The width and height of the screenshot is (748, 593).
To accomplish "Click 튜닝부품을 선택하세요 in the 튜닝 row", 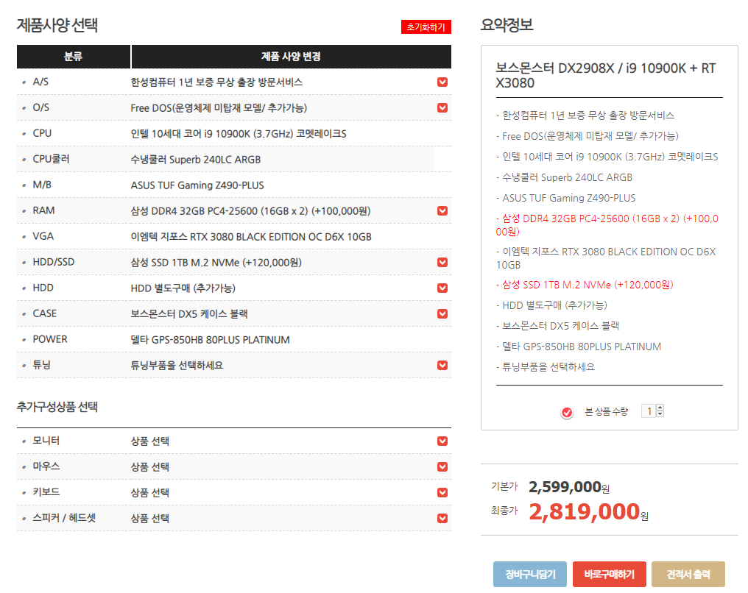I will (x=177, y=365).
